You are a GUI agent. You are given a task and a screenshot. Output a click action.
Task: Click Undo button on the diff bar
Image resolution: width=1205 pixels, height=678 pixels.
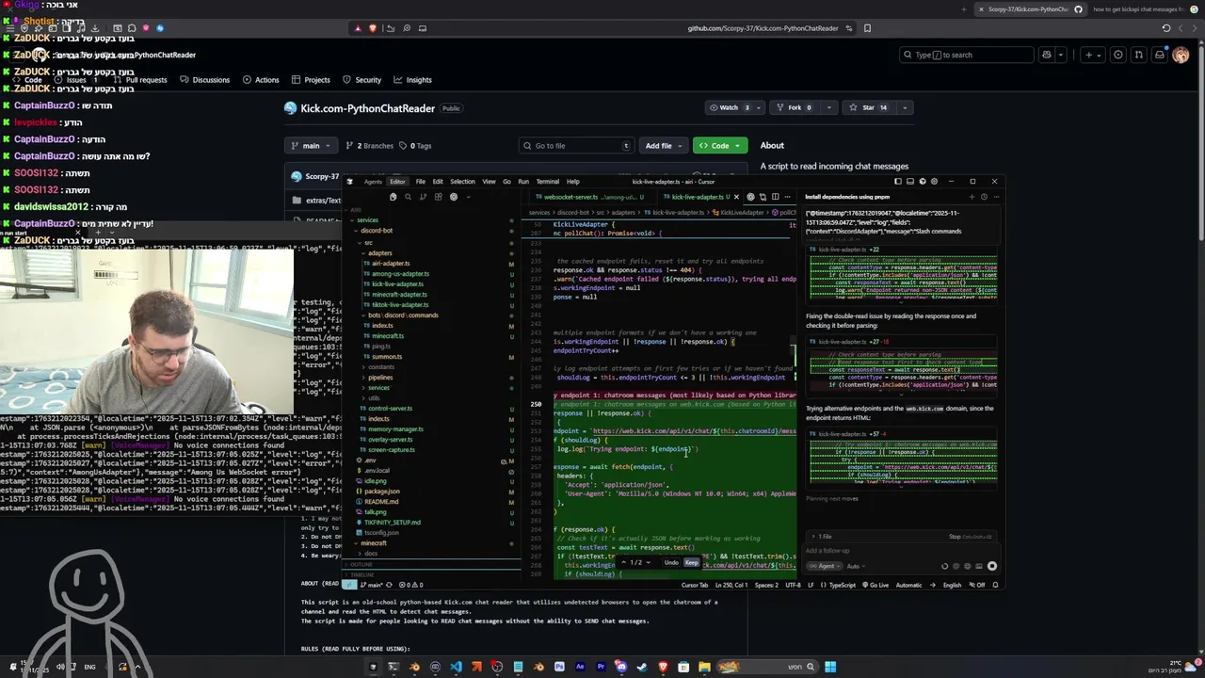point(671,562)
